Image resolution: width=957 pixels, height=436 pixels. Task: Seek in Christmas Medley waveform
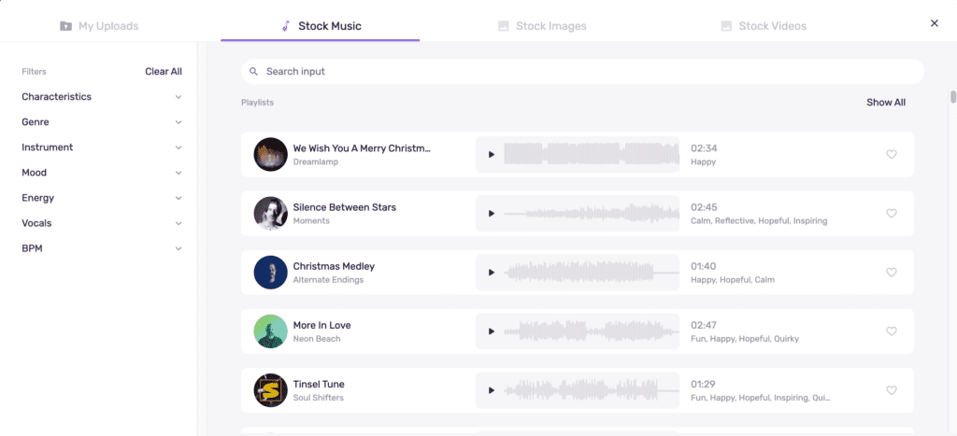[x=592, y=273]
